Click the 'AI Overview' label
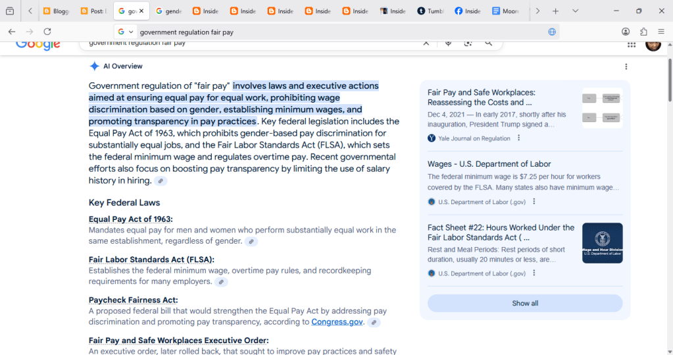The height and width of the screenshot is (355, 673). click(x=123, y=66)
